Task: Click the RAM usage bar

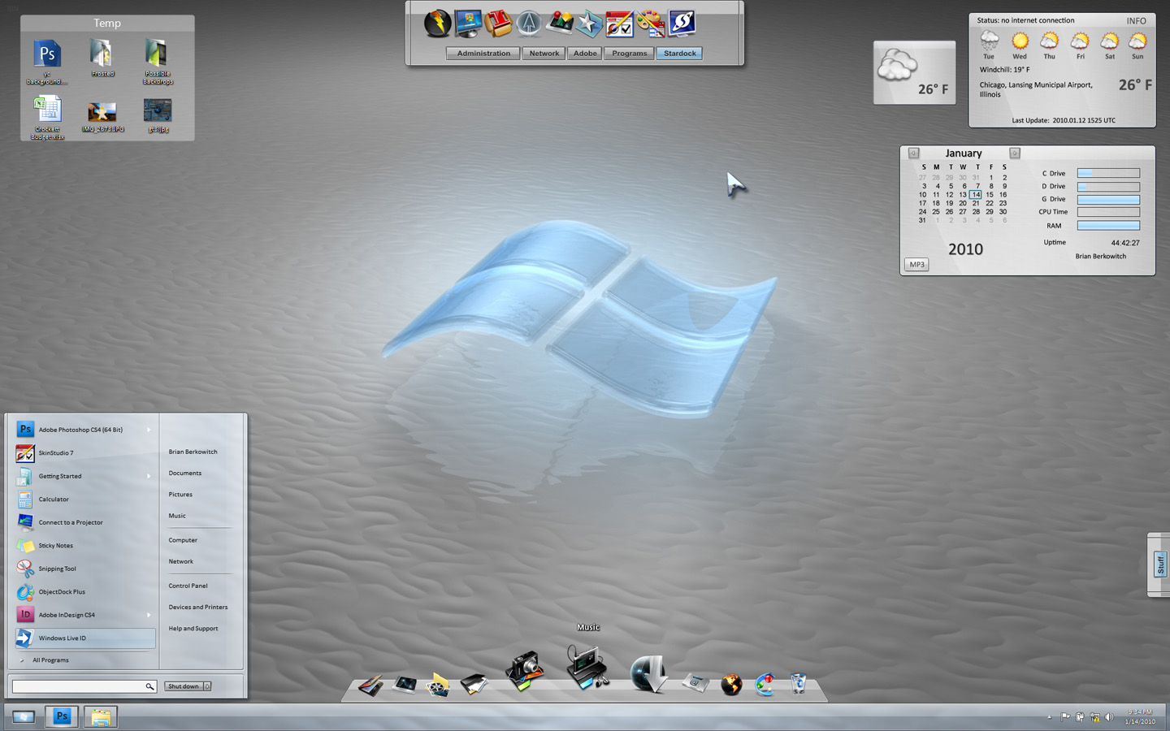Action: 1108,226
